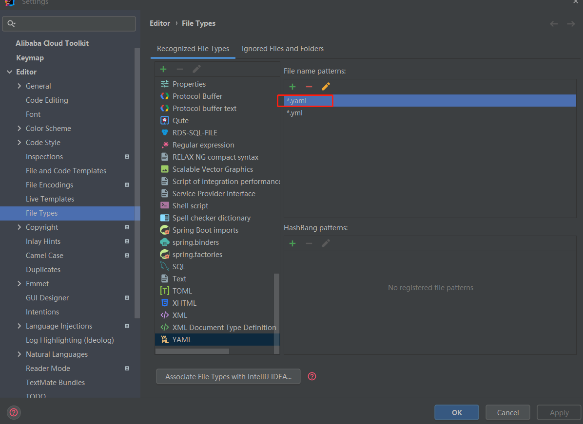Image resolution: width=583 pixels, height=424 pixels.
Task: Open Reader Mode settings
Action: (x=48, y=369)
